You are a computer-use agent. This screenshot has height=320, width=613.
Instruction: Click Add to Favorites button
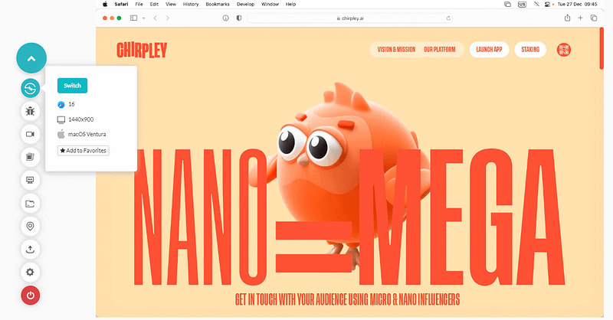coord(84,150)
